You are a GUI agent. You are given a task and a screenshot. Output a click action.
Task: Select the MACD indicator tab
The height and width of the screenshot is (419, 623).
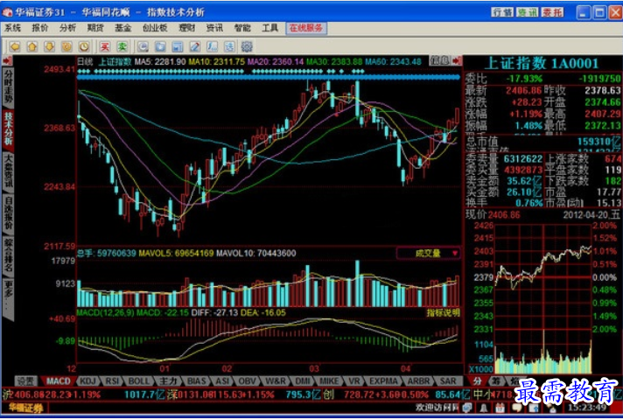pos(59,381)
